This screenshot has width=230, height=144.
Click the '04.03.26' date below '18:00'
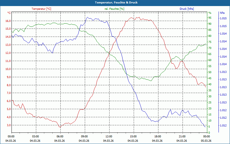[x=157, y=141]
